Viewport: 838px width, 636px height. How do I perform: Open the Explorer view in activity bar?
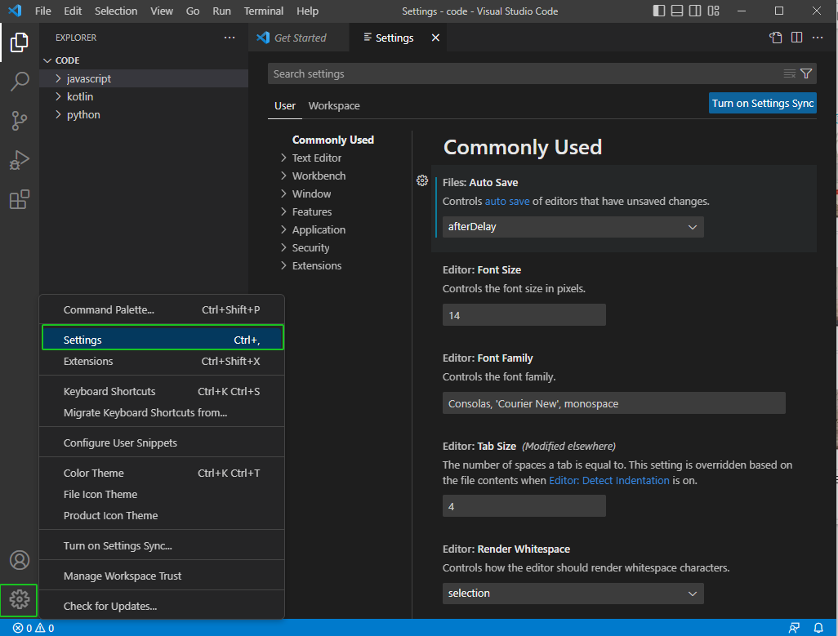[20, 42]
